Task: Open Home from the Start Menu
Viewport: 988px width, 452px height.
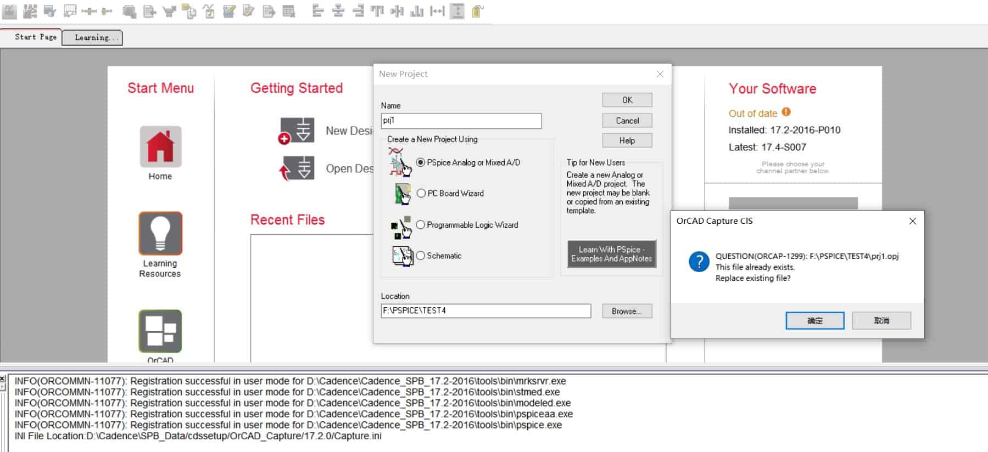Action: pos(160,146)
